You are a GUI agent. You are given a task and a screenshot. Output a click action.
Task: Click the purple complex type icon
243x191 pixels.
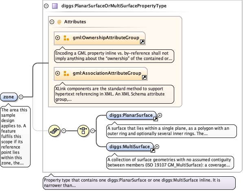pyautogui.click(x=55, y=6)
